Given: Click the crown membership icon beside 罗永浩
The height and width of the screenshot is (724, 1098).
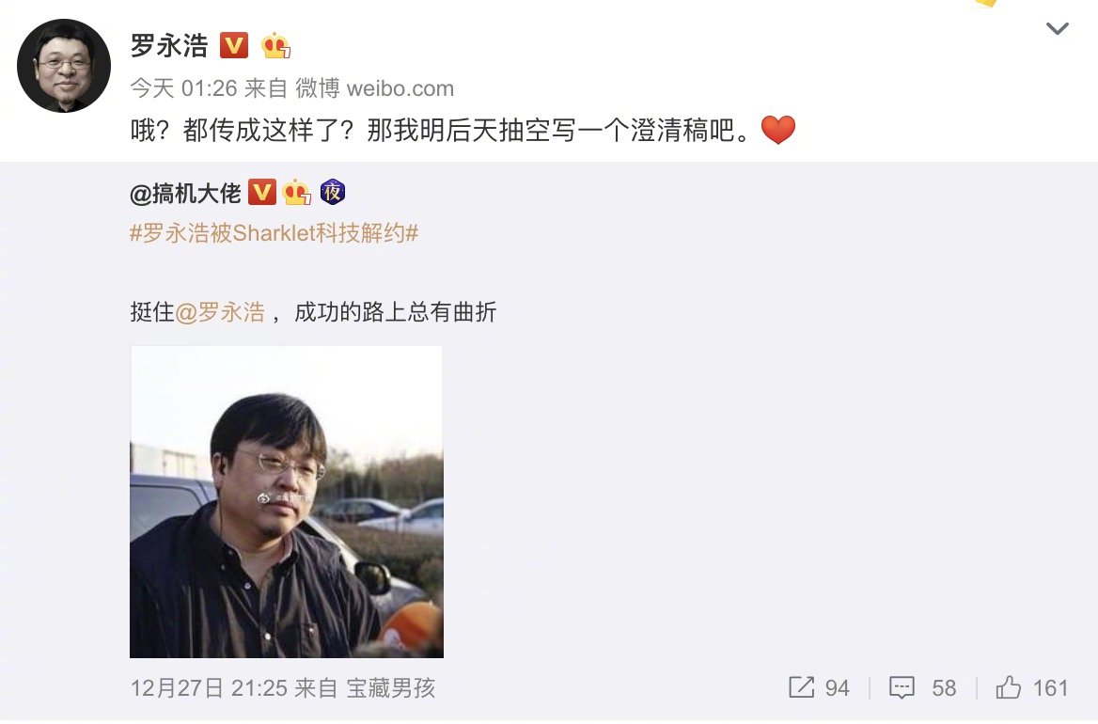Looking at the screenshot, I should click(275, 45).
